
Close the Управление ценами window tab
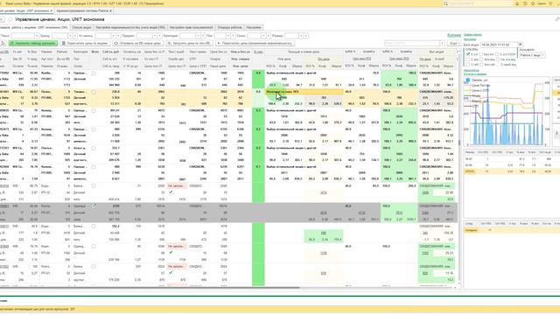point(51,10)
